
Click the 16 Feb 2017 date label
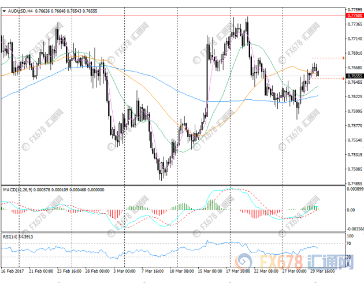(x=13, y=270)
